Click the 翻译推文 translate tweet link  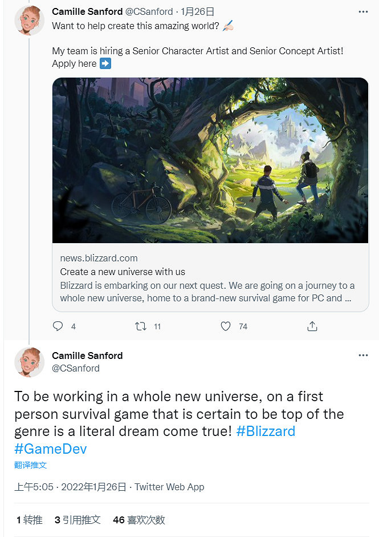pos(30,465)
